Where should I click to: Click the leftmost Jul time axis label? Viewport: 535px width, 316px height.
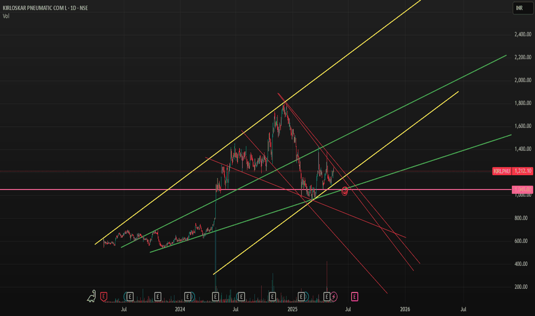124,309
